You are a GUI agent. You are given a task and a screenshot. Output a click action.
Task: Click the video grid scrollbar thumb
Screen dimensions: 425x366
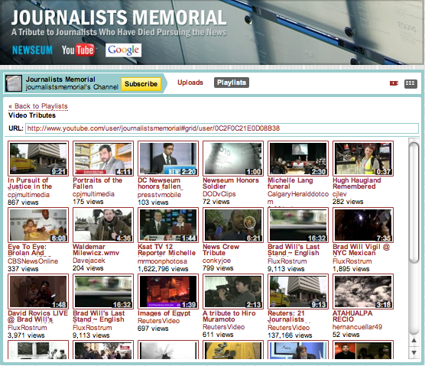[414, 202]
